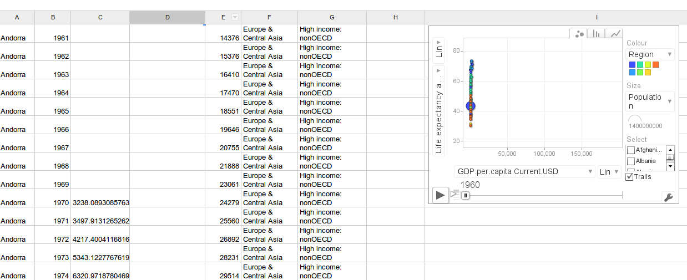Select column A header
Image resolution: width=687 pixels, height=280 pixels.
point(17,17)
